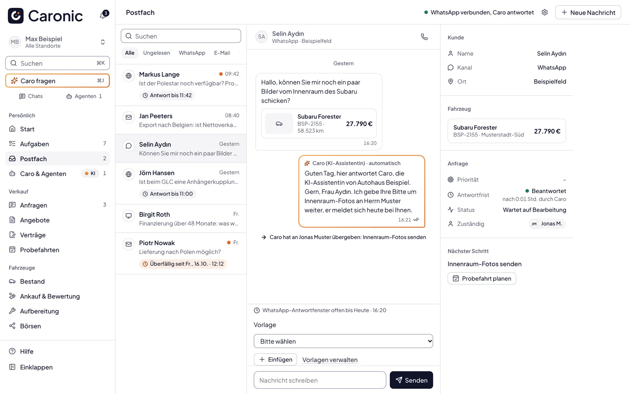The image size is (630, 394).
Task: Click the Börsen share icon
Action: click(x=12, y=326)
